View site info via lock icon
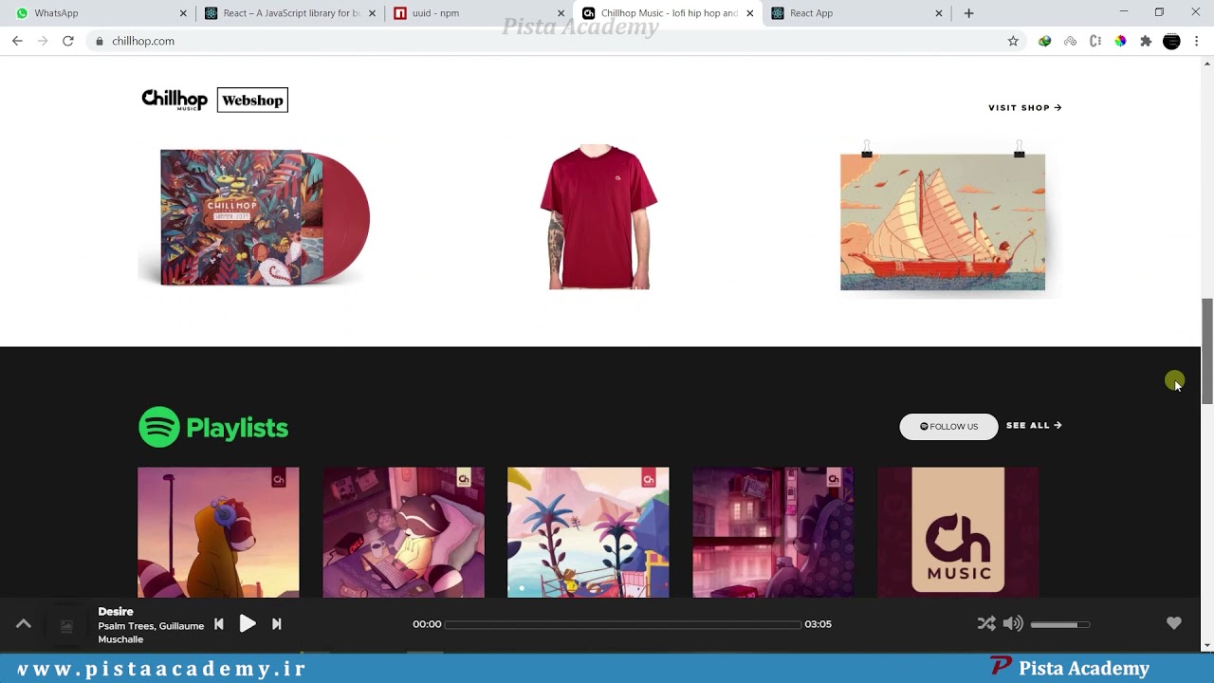The height and width of the screenshot is (683, 1214). tap(100, 41)
